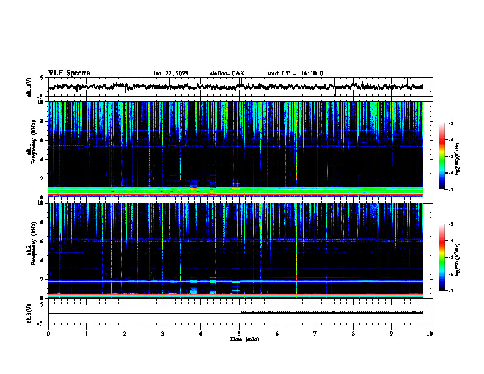Click the ch.3(V) axis label
Viewport: 484px width, 374px height.
[29, 313]
